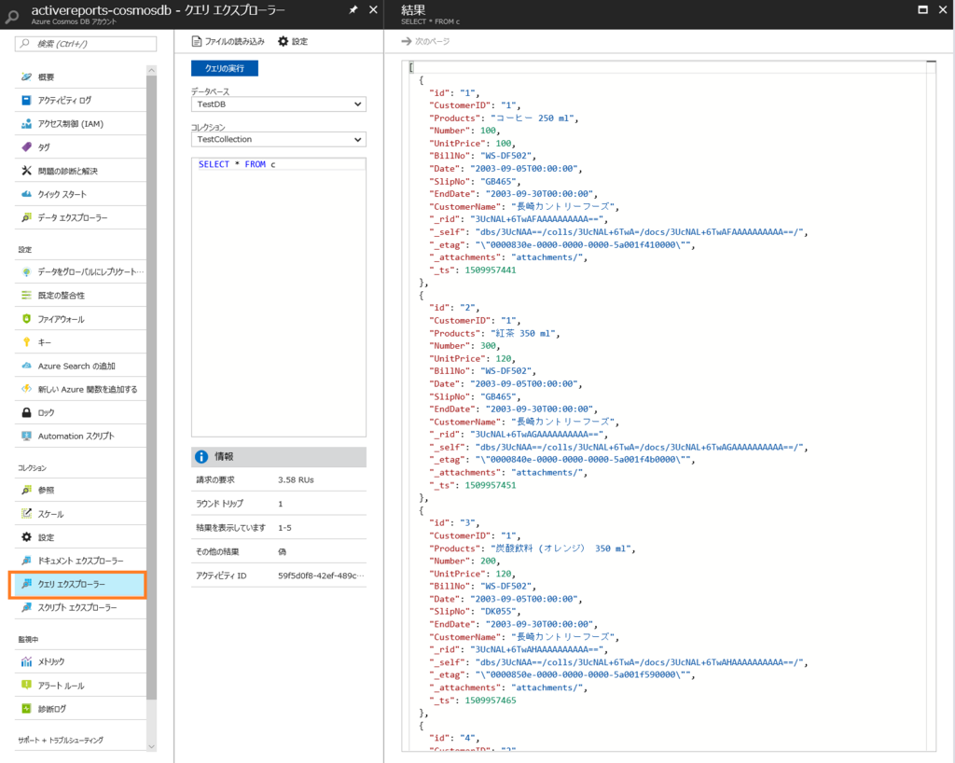The height and width of the screenshot is (763, 955).
Task: Click ファイルの読み込み in toolbar
Action: [x=228, y=41]
